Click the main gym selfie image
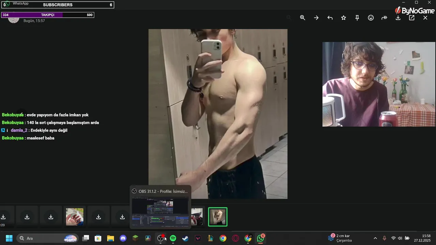Image resolution: width=436 pixels, height=245 pixels. point(218,114)
